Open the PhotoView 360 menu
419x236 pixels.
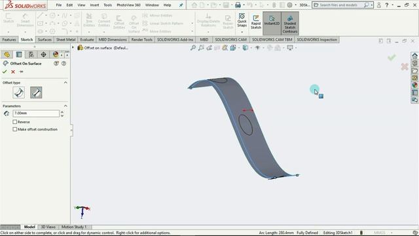click(128, 5)
